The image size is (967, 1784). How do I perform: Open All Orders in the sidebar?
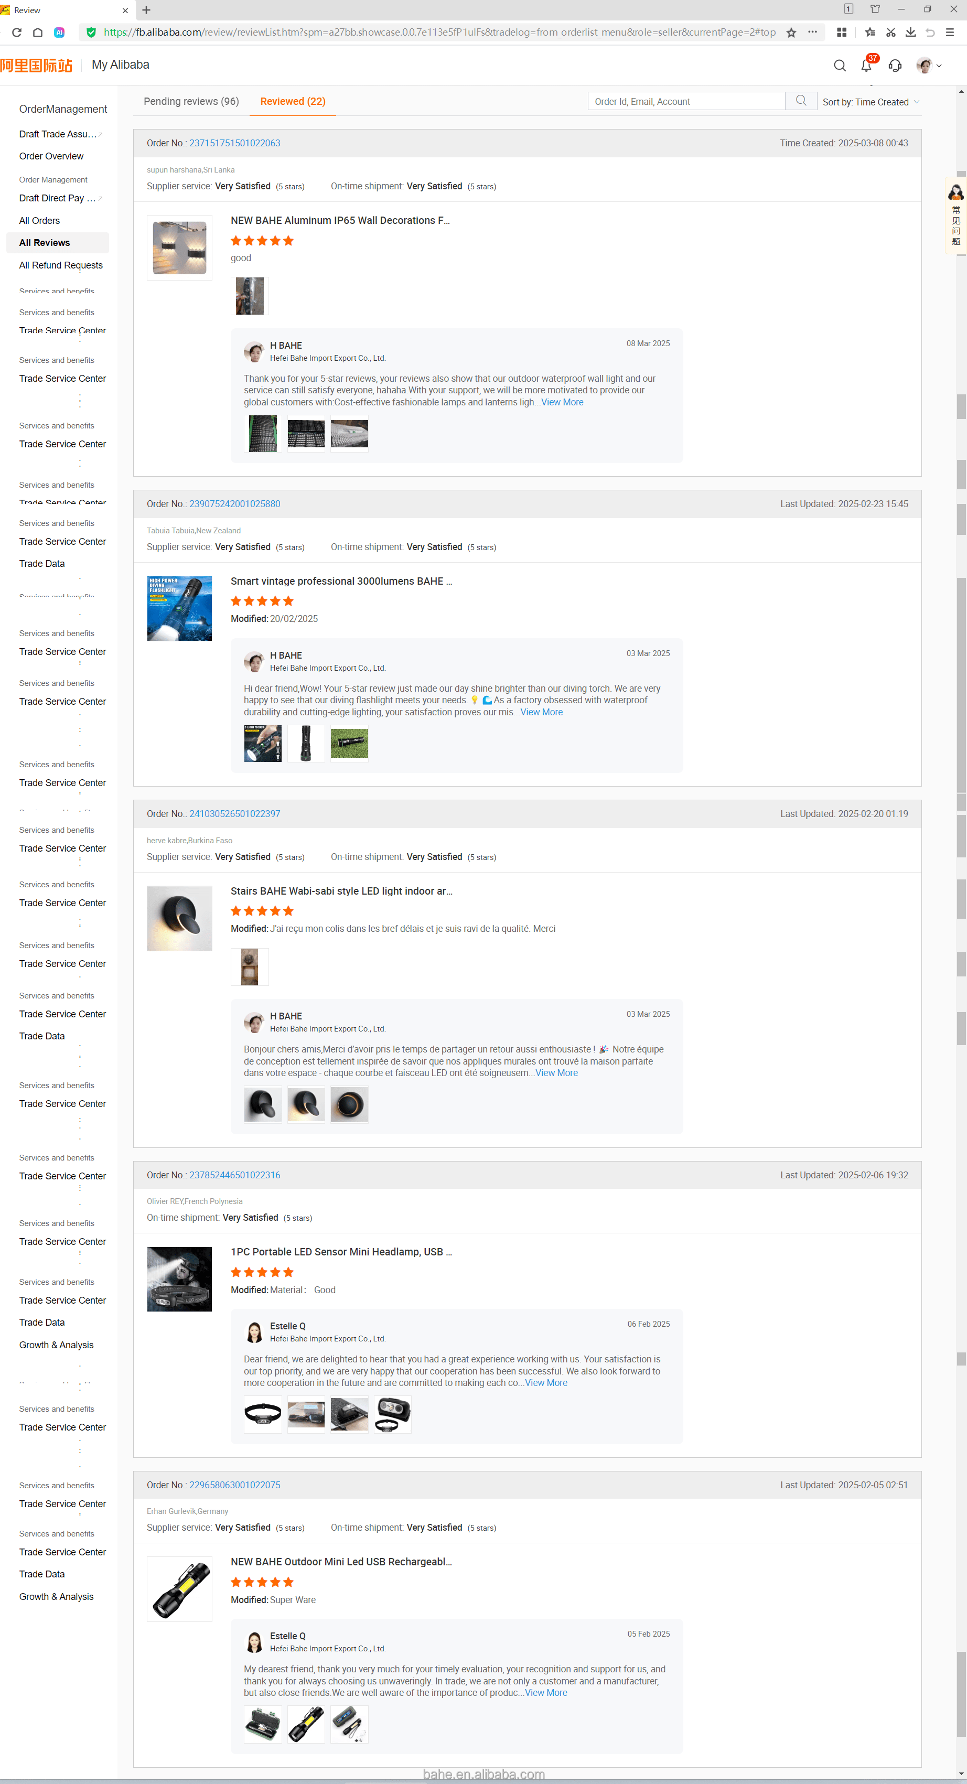coord(39,221)
